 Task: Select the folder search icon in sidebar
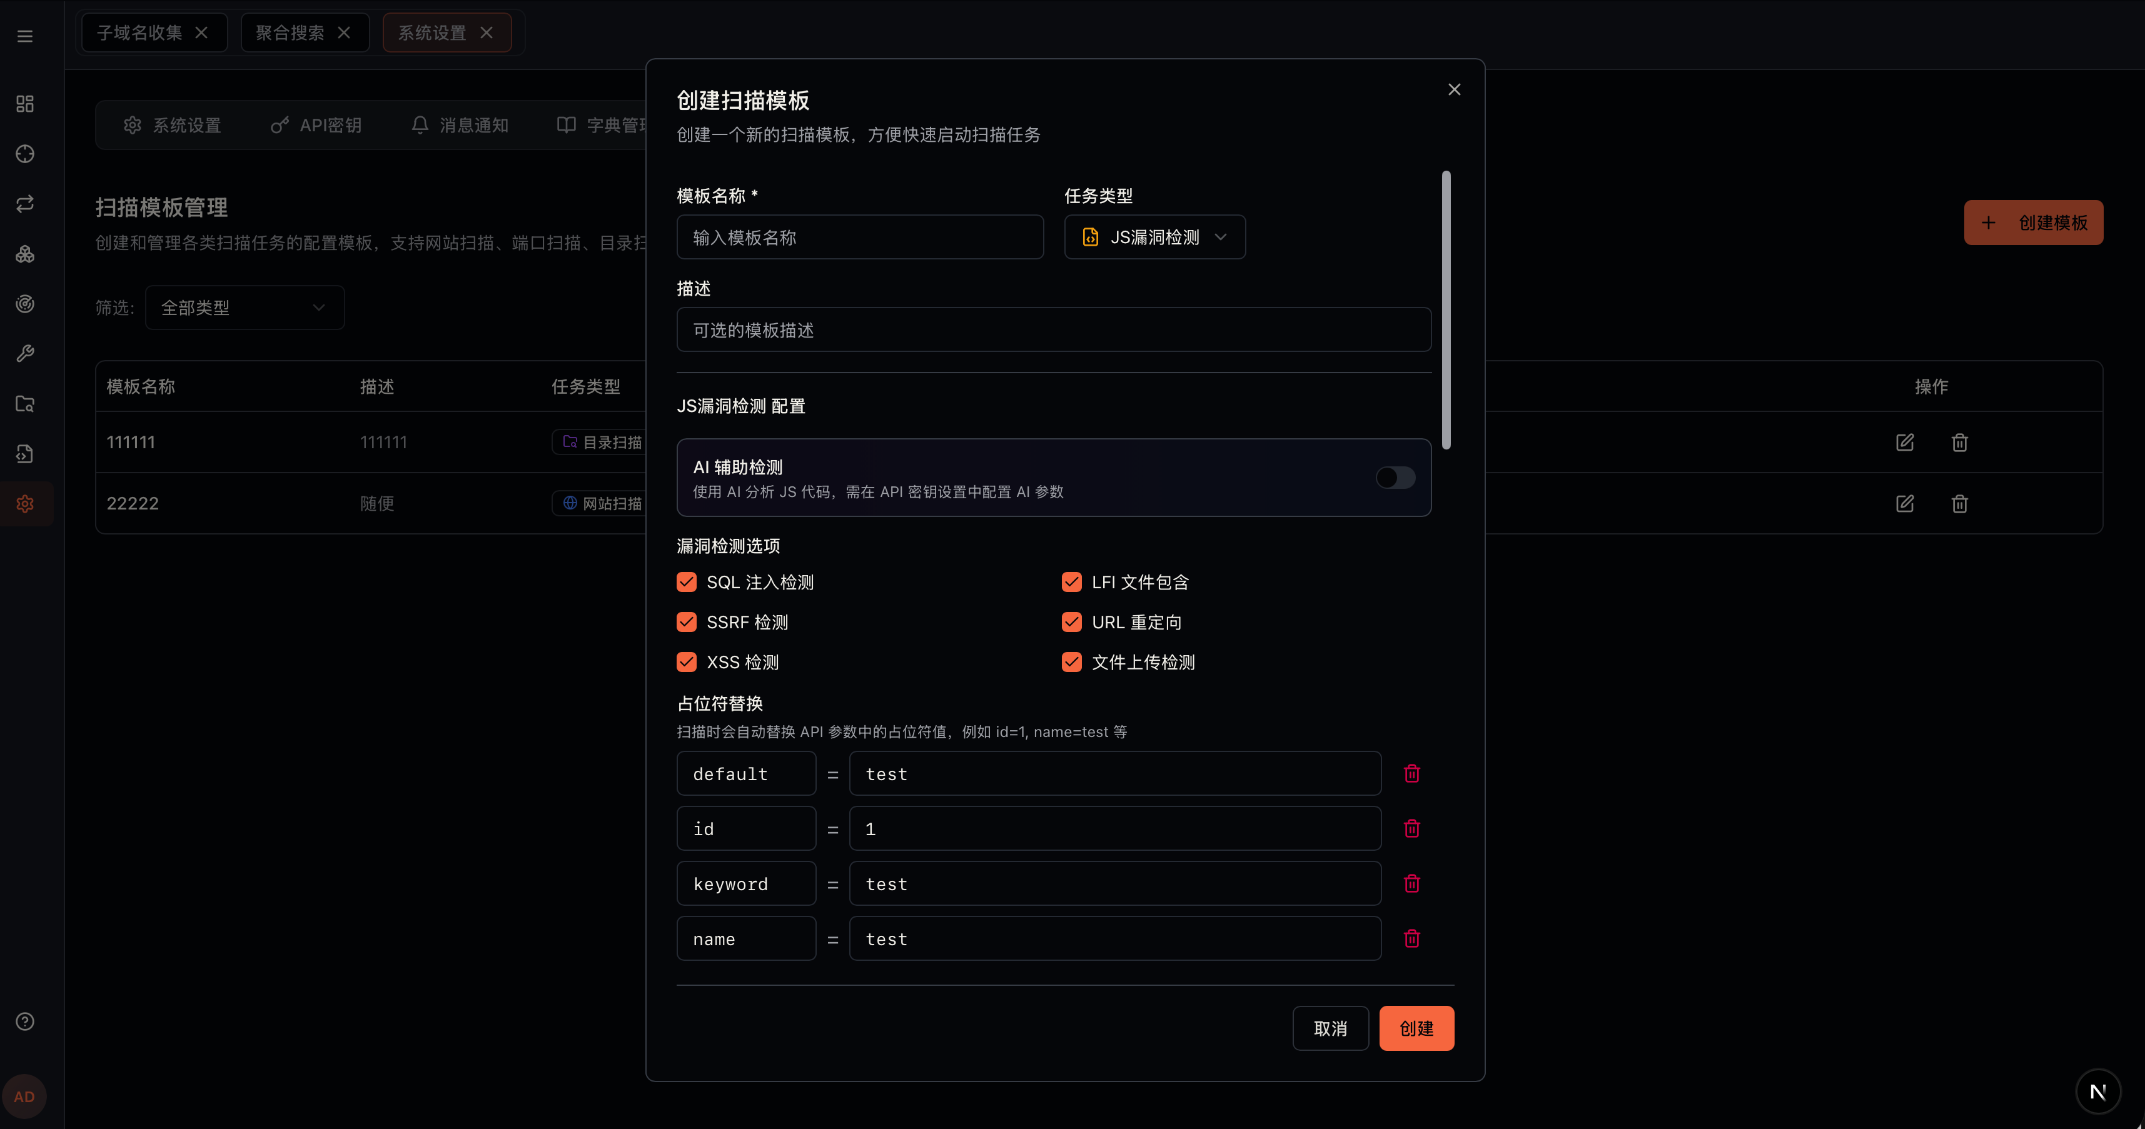(x=25, y=404)
